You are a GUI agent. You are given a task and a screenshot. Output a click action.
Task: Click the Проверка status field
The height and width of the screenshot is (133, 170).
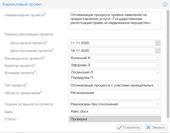tap(115, 119)
